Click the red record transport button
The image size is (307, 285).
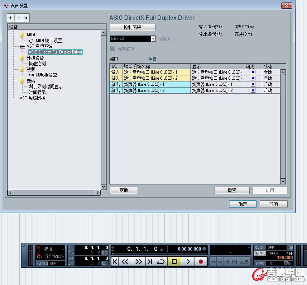[x=201, y=262]
